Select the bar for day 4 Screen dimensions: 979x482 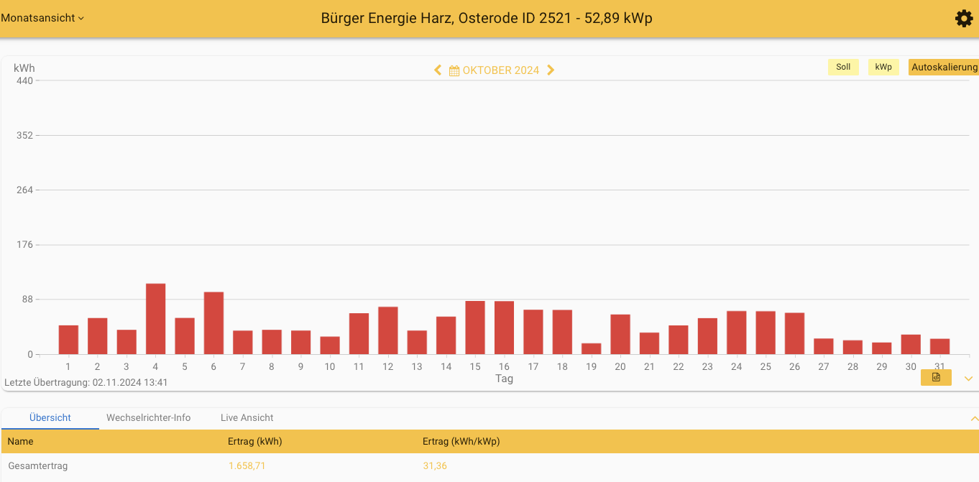155,319
